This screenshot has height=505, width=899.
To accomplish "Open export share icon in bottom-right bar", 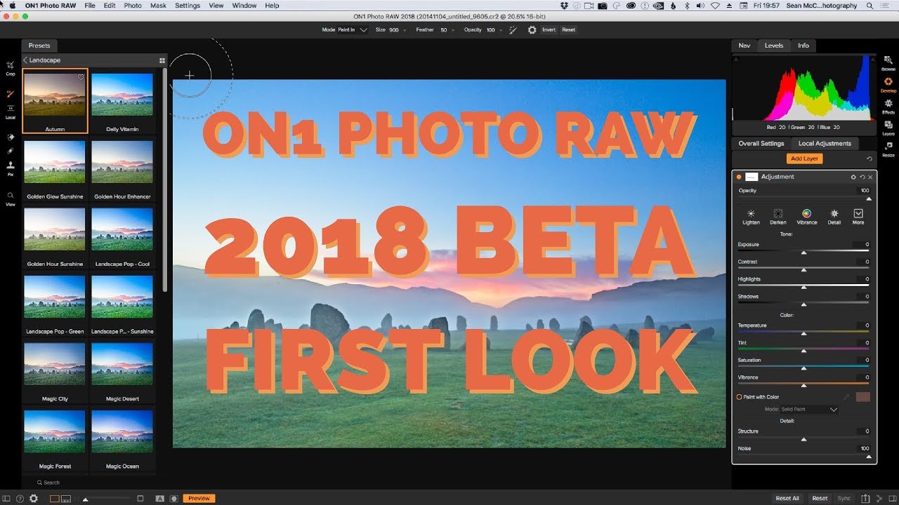I will [x=866, y=499].
